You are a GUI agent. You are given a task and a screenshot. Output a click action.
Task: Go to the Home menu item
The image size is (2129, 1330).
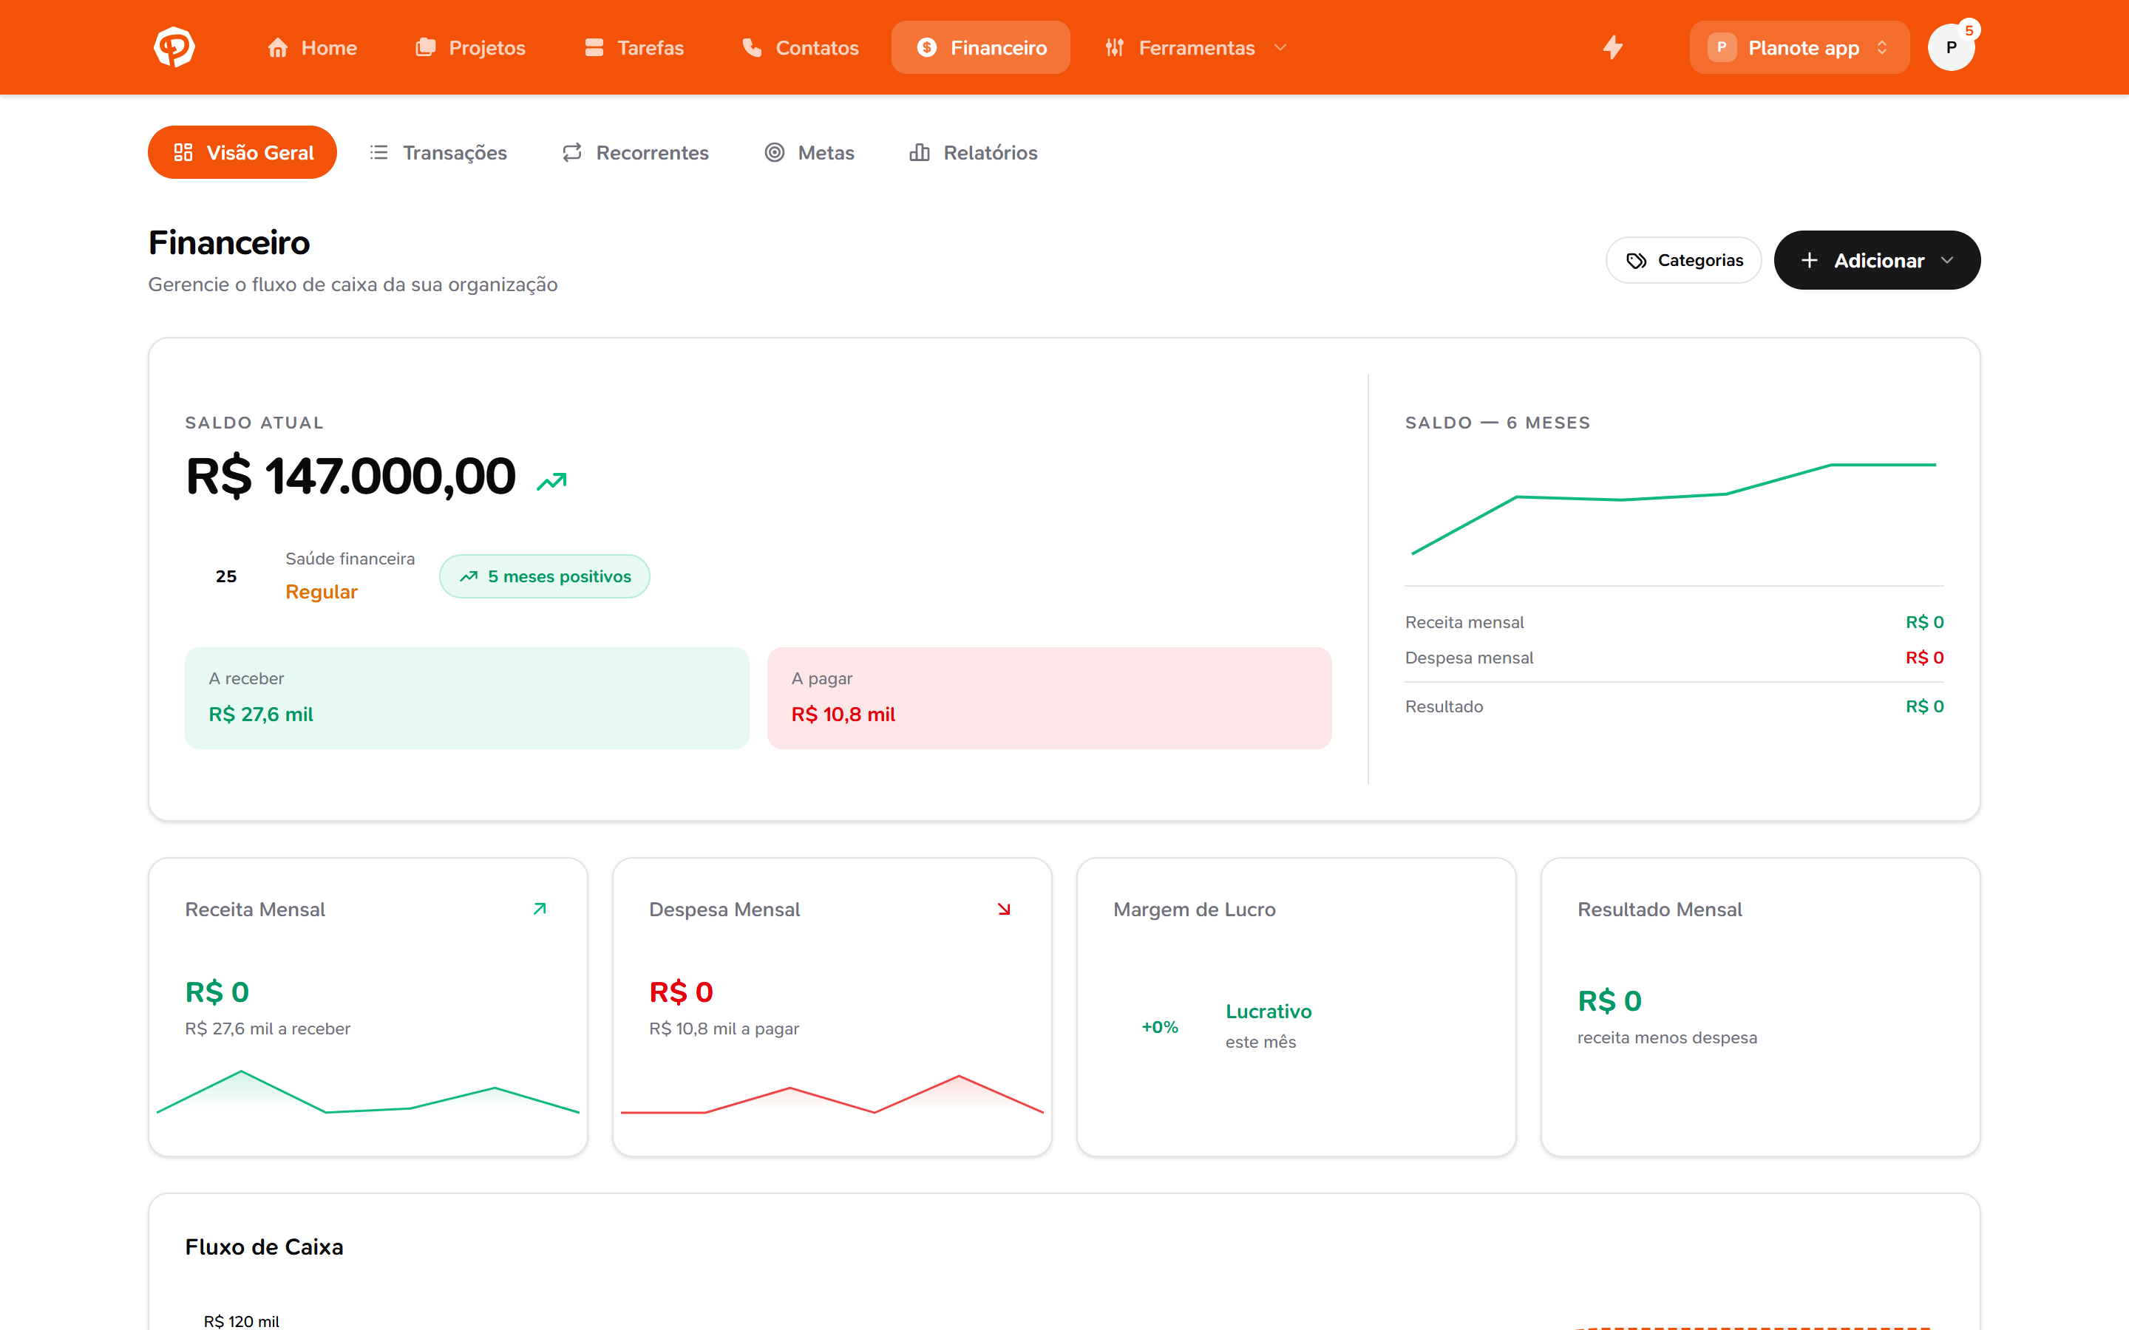pos(312,47)
